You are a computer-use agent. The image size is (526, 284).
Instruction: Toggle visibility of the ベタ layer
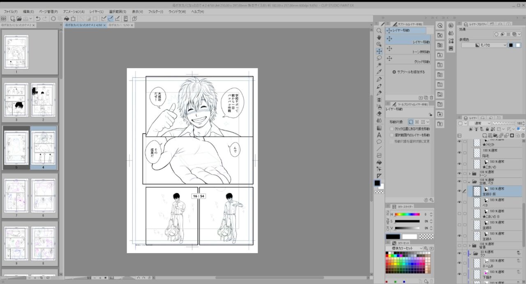[x=459, y=202]
